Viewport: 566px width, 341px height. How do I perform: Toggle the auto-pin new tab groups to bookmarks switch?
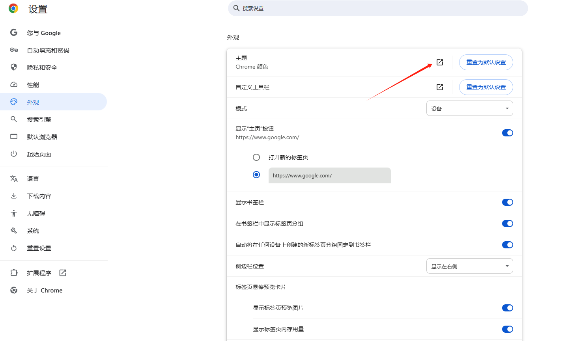508,245
